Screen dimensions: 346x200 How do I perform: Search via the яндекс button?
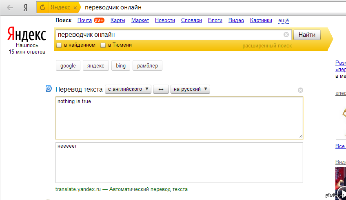[96, 66]
